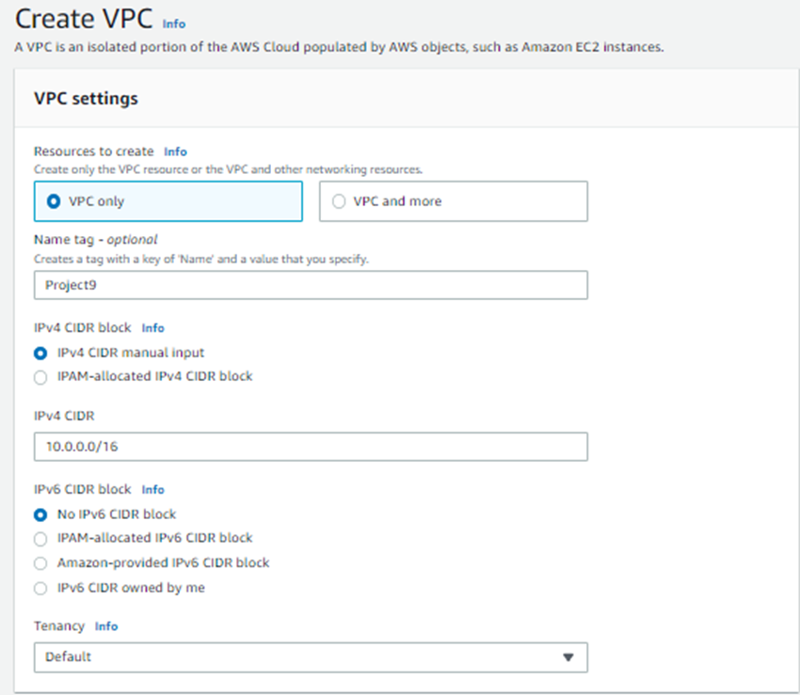Open the Tenancy dropdown showing Default
This screenshot has width=800, height=695.
pyautogui.click(x=311, y=657)
